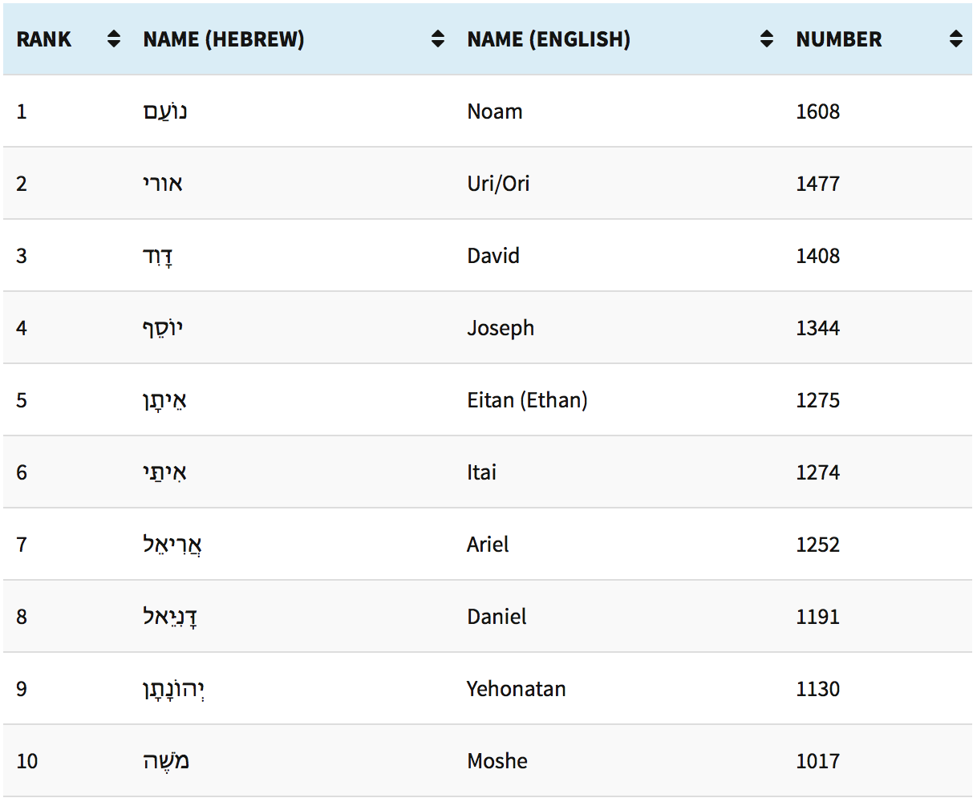Click on the Eitan (Ethan) cell
The width and height of the screenshot is (977, 802).
[x=527, y=400]
